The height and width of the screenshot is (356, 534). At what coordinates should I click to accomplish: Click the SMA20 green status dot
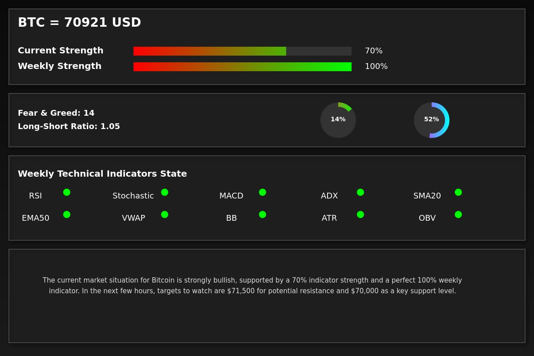click(458, 192)
